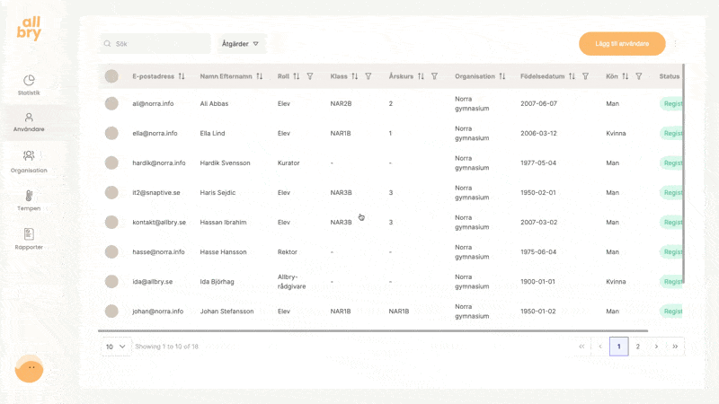Click the Allbry logo
Viewport: 719px width, 404px height.
(29, 28)
